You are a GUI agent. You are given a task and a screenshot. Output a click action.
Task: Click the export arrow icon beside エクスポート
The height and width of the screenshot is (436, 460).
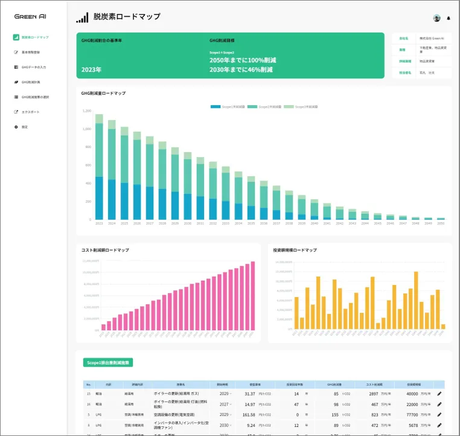tap(16, 112)
